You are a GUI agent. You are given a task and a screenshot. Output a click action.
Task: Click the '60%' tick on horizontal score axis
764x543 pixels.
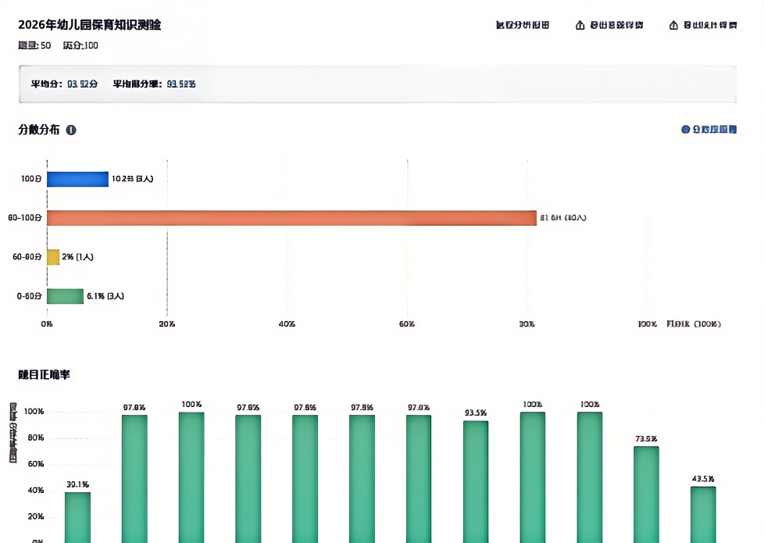click(x=407, y=324)
